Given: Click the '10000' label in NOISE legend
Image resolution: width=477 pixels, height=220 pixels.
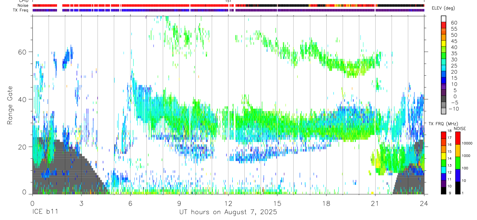Looking at the screenshot, I should (x=467, y=143).
